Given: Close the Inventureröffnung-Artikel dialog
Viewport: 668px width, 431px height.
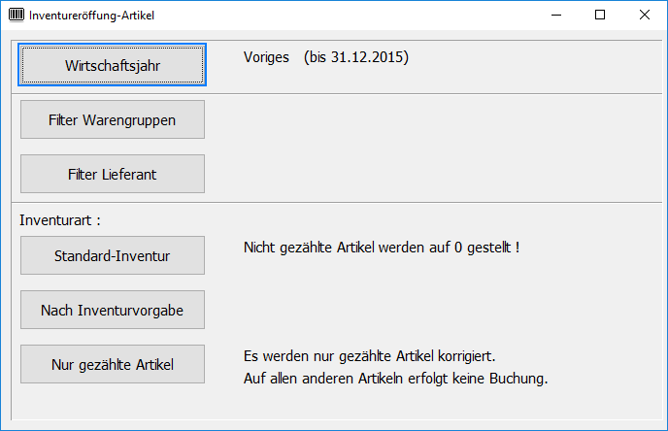Looking at the screenshot, I should (x=645, y=16).
